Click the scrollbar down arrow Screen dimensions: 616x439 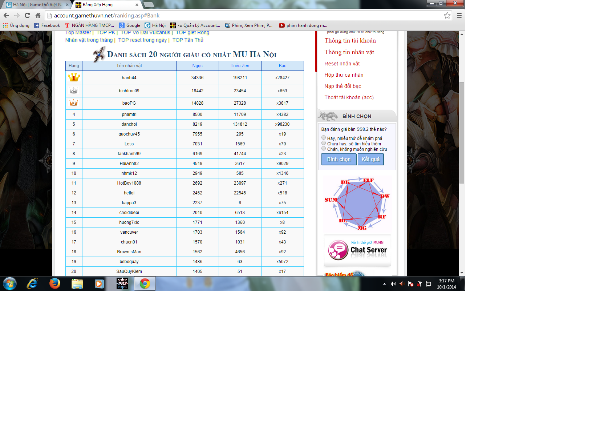pyautogui.click(x=462, y=273)
